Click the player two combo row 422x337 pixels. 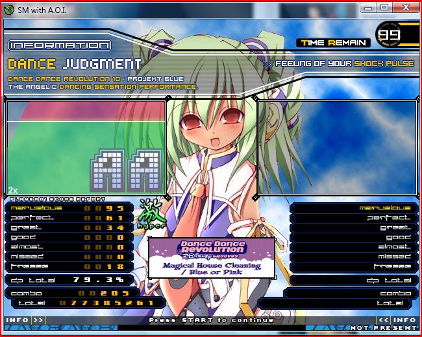pos(351,293)
